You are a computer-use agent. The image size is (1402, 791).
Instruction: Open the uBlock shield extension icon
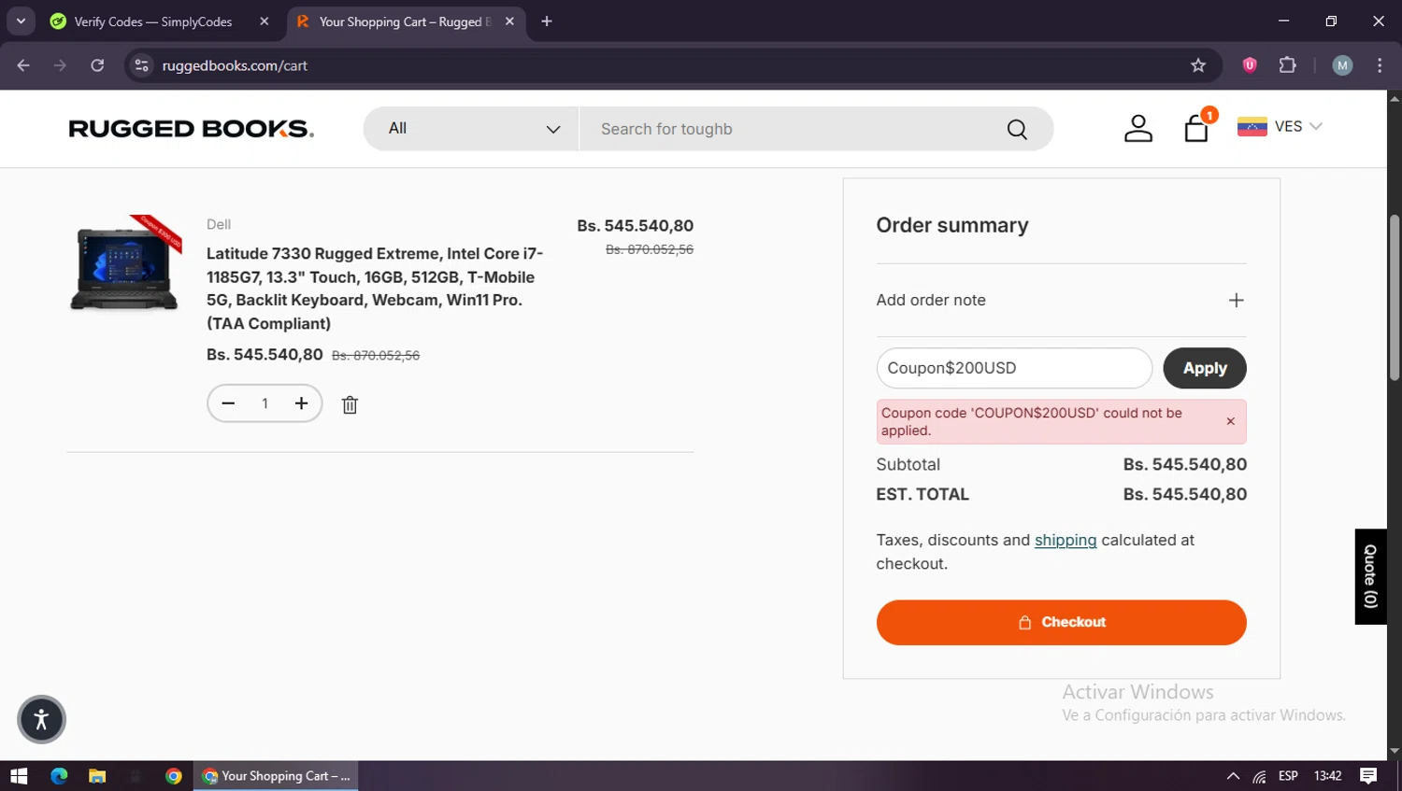pyautogui.click(x=1250, y=65)
